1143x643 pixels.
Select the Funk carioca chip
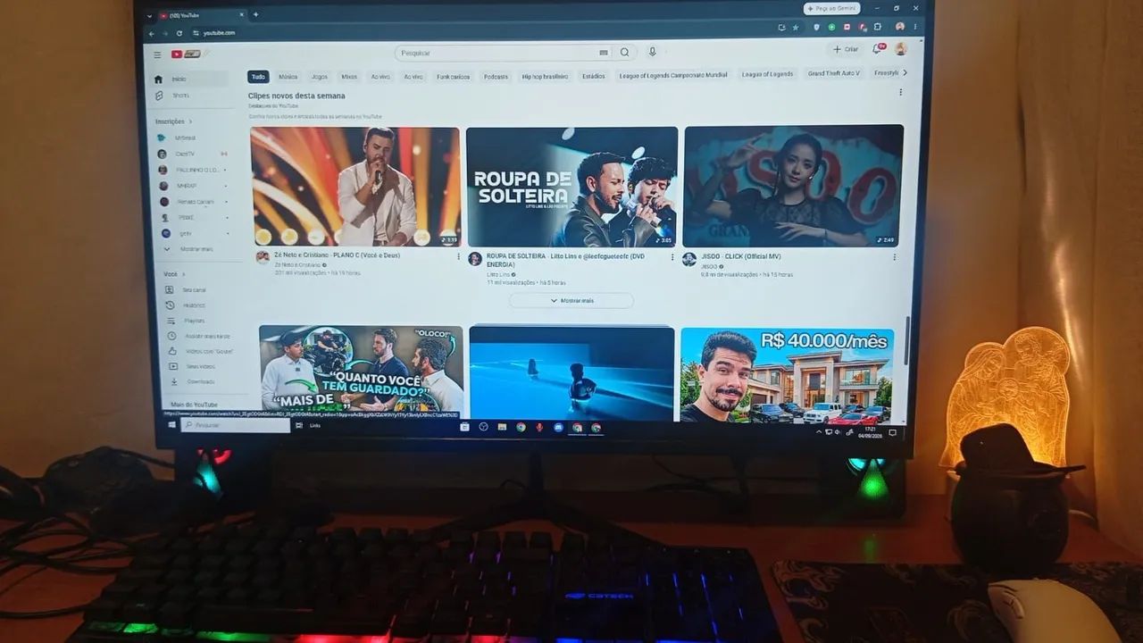[x=454, y=77]
